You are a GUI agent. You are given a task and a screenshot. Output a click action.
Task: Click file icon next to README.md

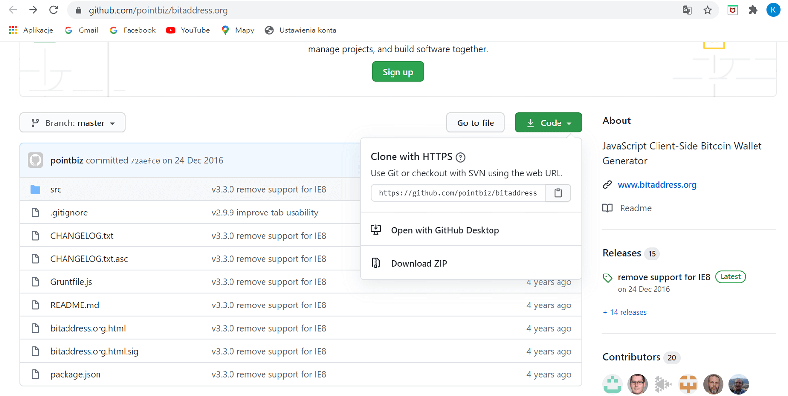[x=35, y=305]
